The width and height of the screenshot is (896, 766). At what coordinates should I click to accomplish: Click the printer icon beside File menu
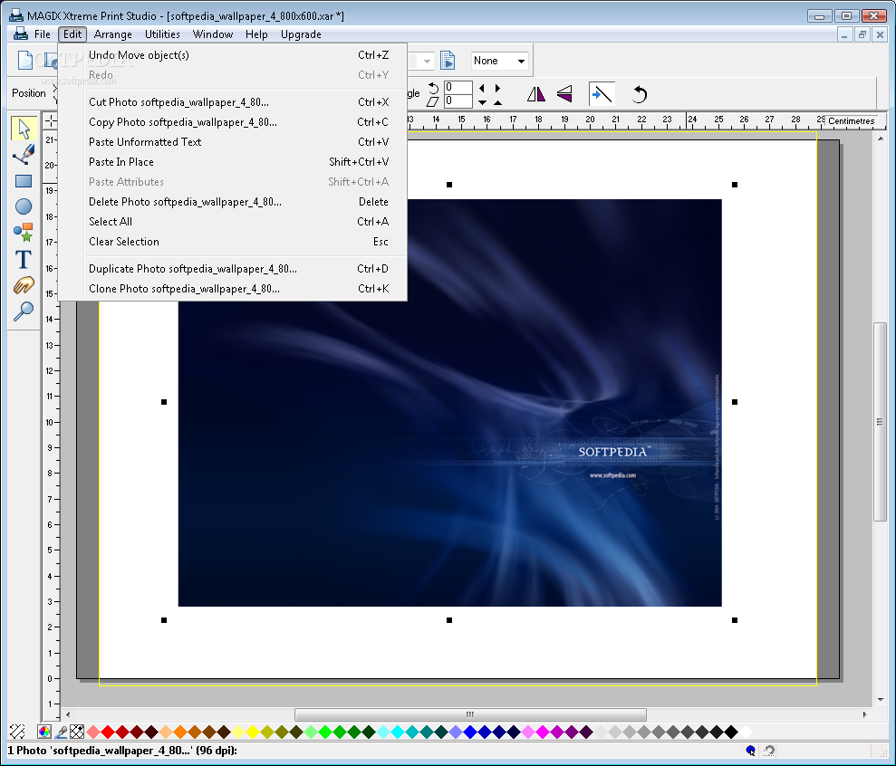pyautogui.click(x=21, y=34)
